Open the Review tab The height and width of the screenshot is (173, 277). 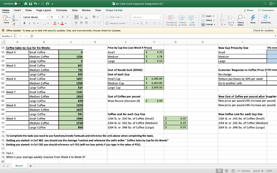tap(86, 10)
